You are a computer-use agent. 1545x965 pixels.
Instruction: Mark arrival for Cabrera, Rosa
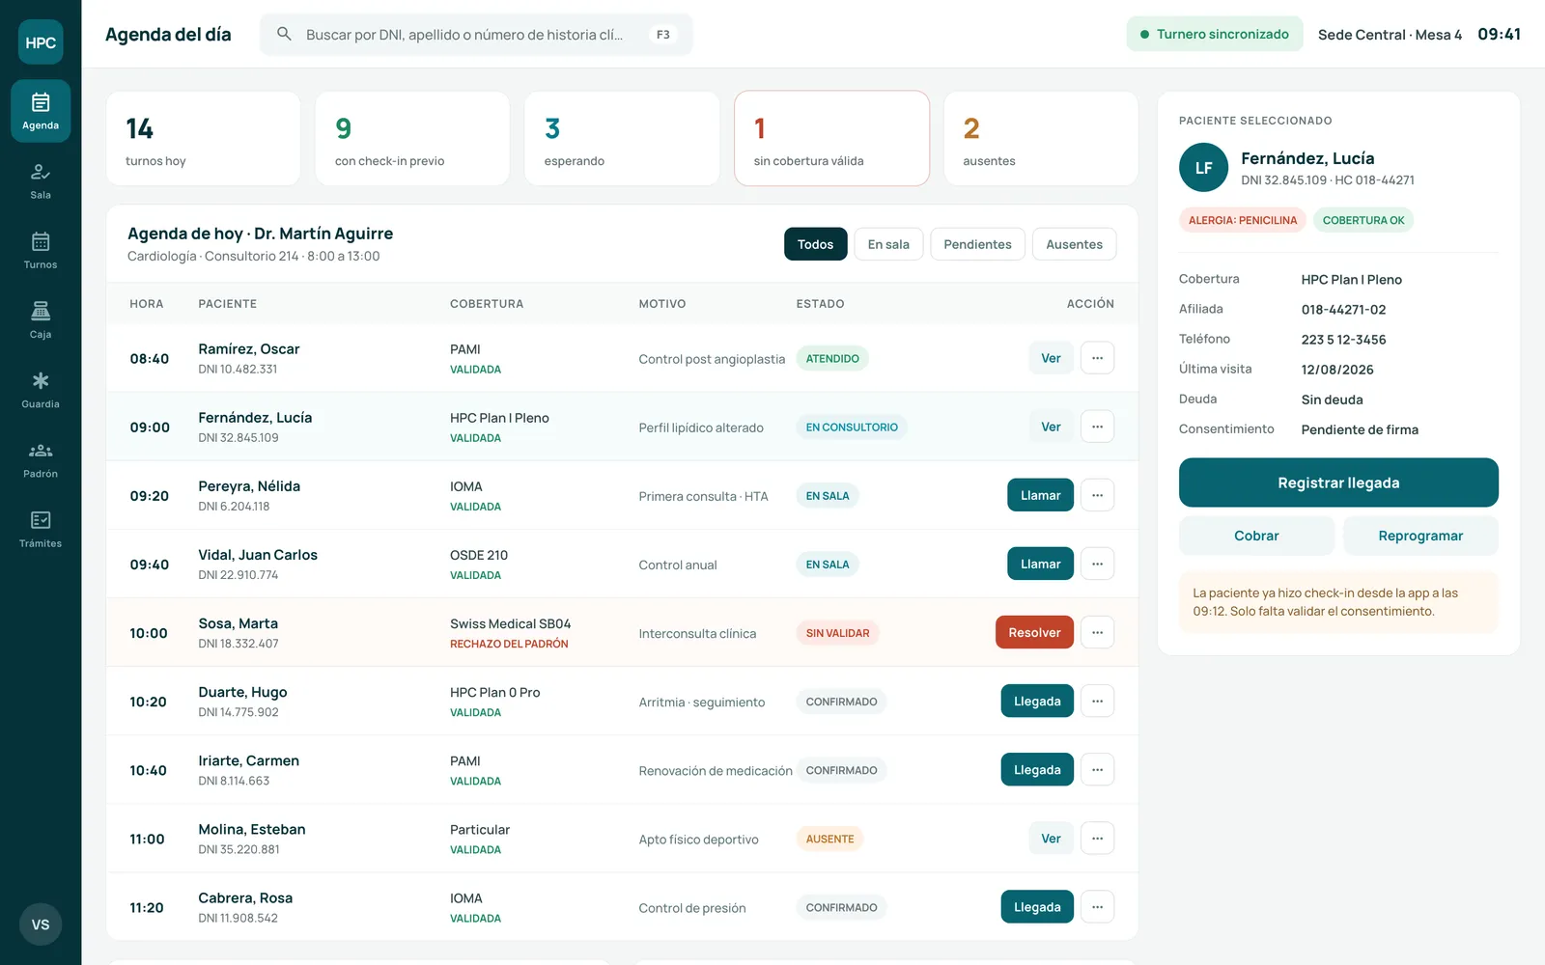coord(1037,906)
